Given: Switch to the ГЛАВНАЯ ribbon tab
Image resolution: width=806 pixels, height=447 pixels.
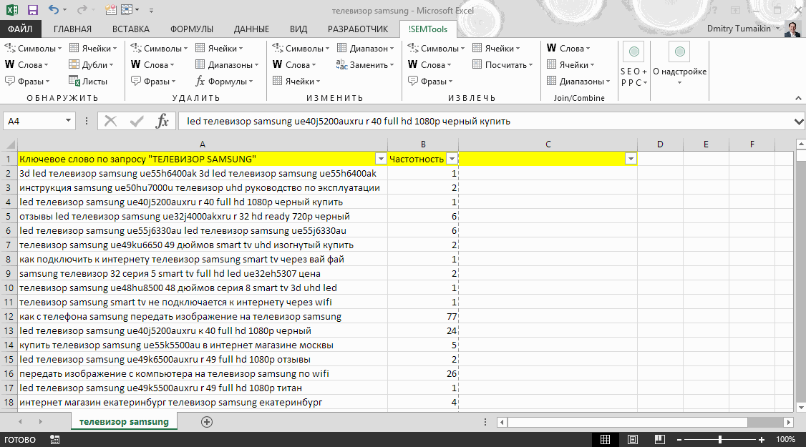Looking at the screenshot, I should (72, 29).
